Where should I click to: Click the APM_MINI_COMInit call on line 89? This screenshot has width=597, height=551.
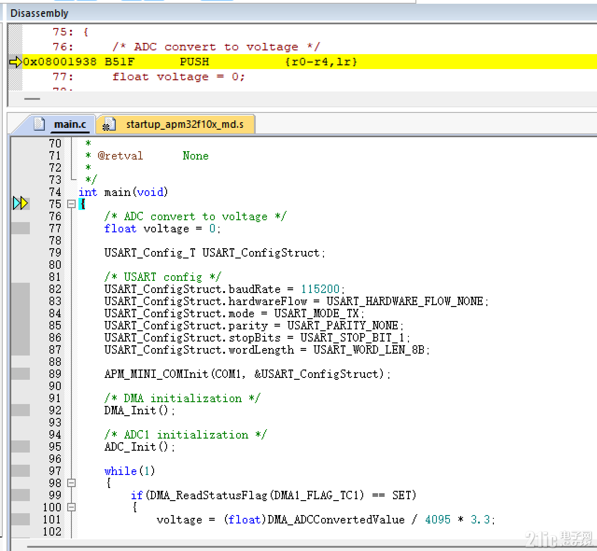point(247,374)
